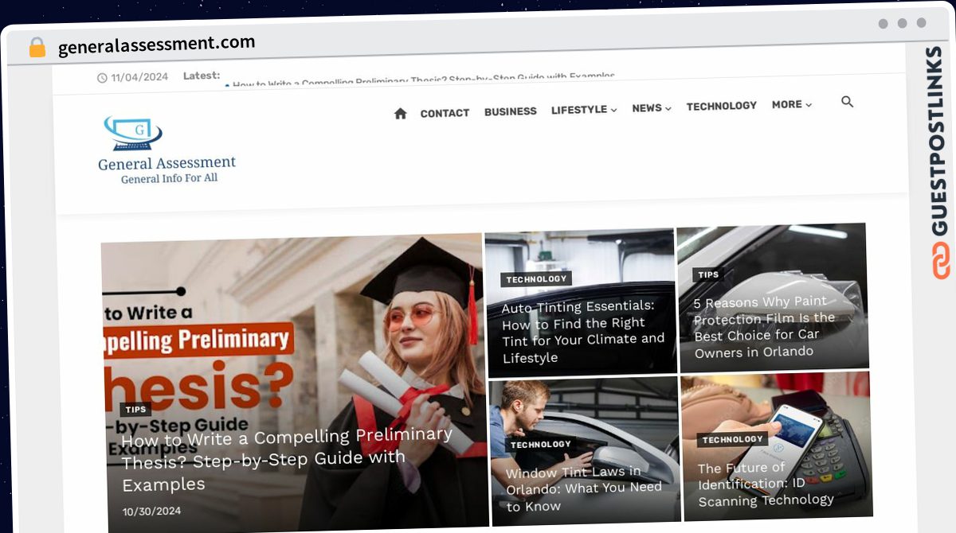Click the home icon in navigation
The image size is (956, 533).
[400, 114]
